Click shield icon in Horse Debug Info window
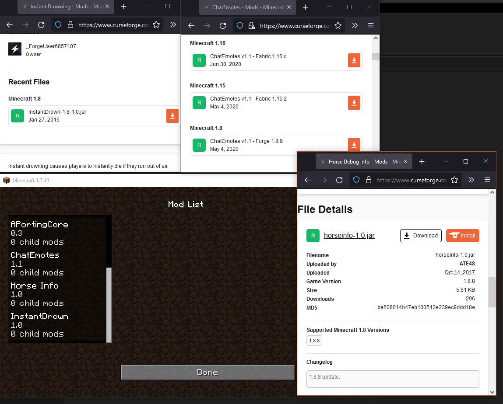The height and width of the screenshot is (404, 503). click(x=356, y=180)
